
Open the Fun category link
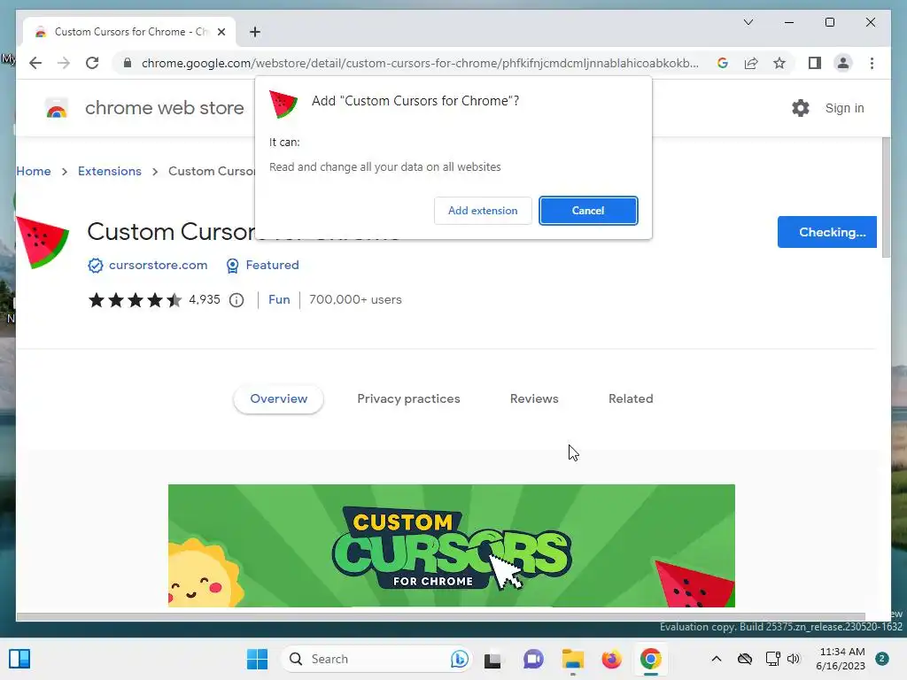(279, 299)
